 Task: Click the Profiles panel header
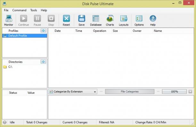click(13, 31)
